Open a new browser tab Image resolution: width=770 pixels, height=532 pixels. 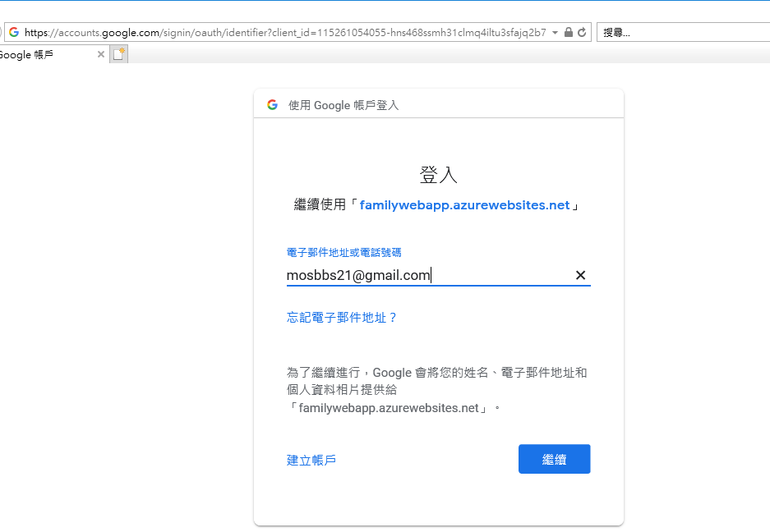click(x=119, y=54)
